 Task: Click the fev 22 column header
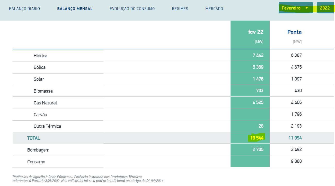tap(256, 32)
